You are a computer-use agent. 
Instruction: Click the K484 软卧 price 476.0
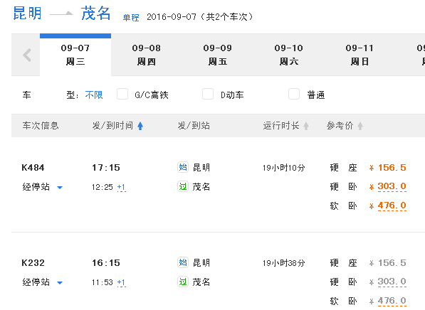[392, 205]
